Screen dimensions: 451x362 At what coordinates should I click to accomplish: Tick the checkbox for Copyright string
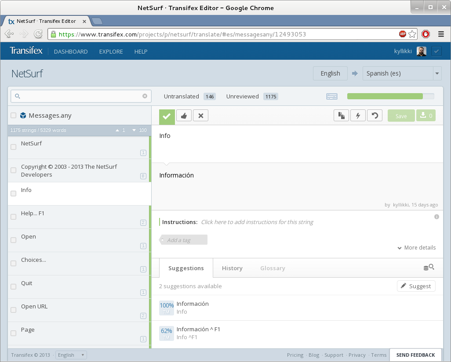point(13,170)
